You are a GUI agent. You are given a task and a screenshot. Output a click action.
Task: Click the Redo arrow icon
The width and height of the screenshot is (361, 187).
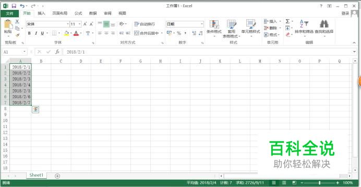tap(33, 6)
